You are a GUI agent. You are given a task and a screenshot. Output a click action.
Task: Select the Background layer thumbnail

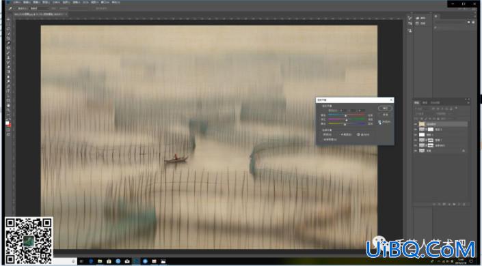click(422, 151)
